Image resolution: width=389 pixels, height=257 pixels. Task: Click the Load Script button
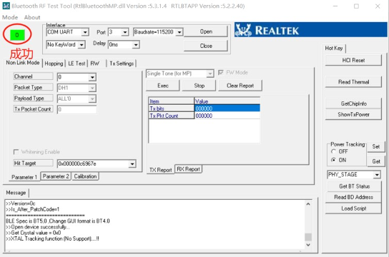[x=353, y=208]
